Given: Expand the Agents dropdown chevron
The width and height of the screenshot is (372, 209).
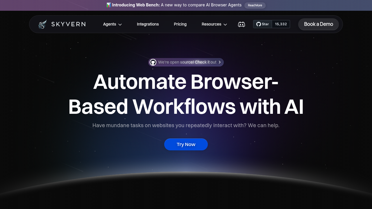Looking at the screenshot, I should pos(120,25).
